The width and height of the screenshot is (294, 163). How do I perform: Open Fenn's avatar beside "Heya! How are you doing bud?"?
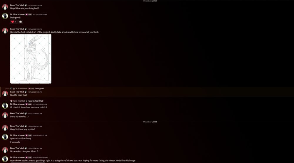click(x=5, y=7)
